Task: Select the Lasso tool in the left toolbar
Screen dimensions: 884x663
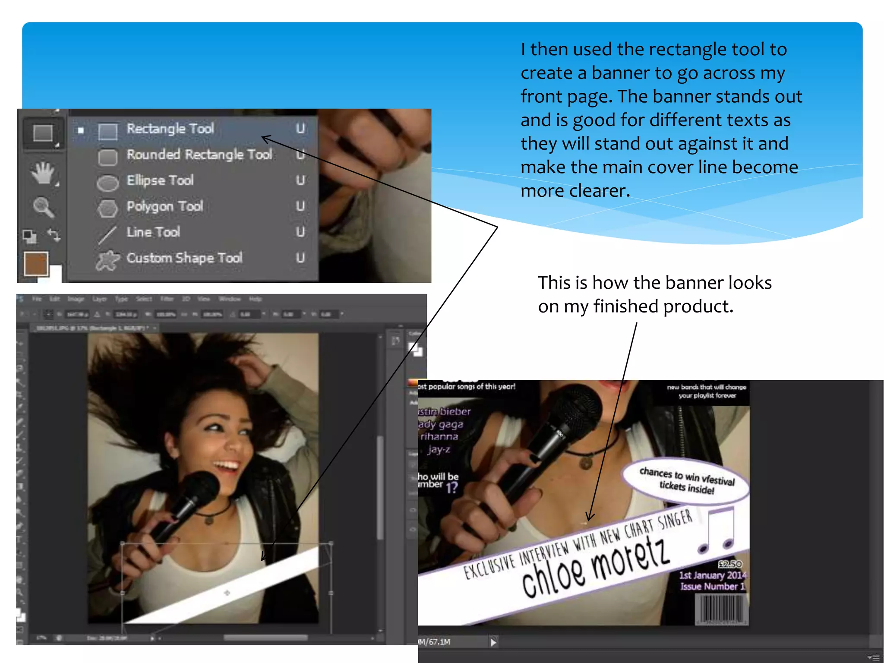Action: pos(21,368)
